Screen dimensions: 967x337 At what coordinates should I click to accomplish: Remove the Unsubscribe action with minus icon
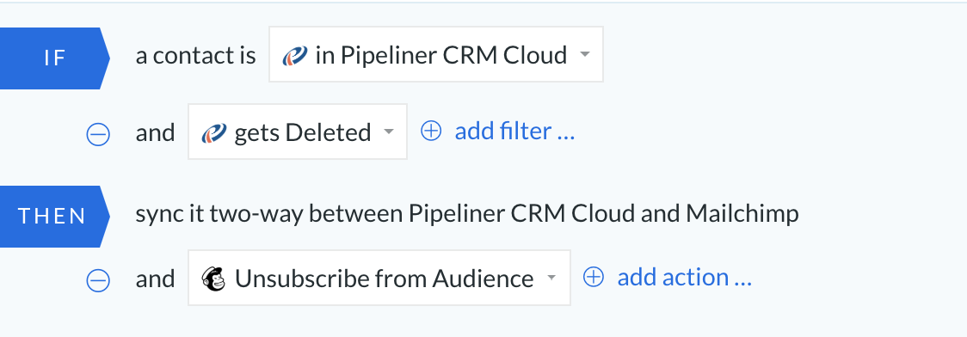pos(98,280)
